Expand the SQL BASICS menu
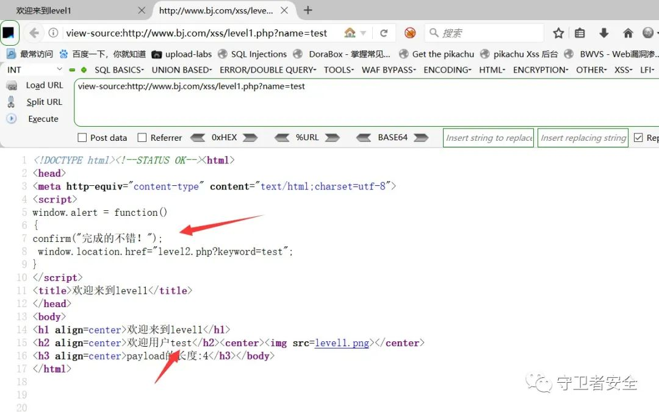Screen dimensions: 659x412 click(119, 69)
